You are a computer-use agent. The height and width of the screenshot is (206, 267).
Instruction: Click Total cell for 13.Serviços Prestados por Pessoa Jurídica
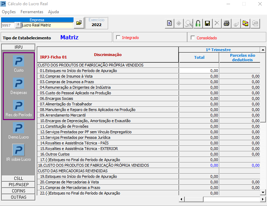[199, 137]
